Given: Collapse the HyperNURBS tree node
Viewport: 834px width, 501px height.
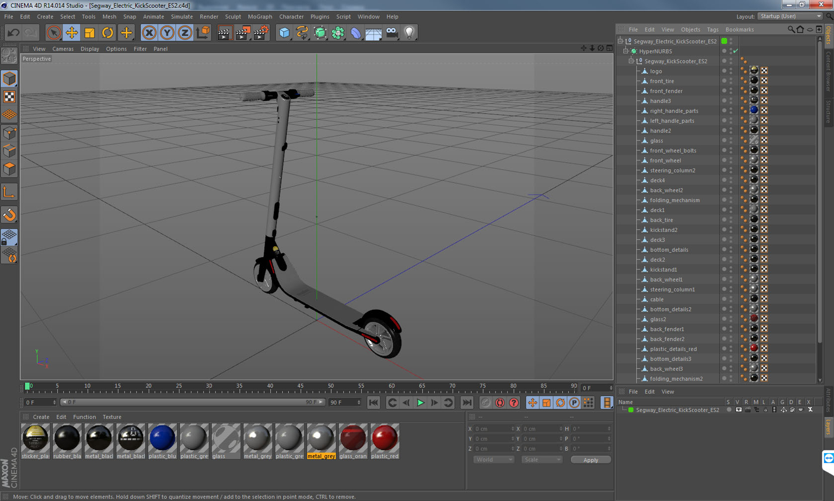Looking at the screenshot, I should [626, 51].
